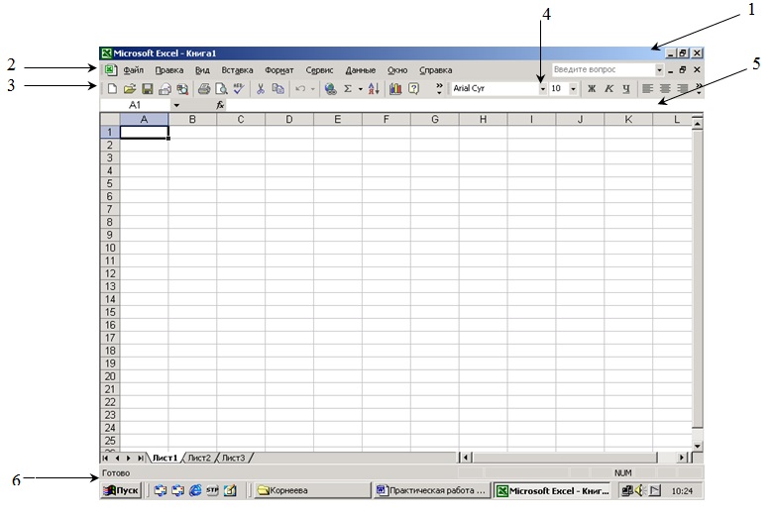Open the Правка menu
Screen dimensions: 773x517
169,70
